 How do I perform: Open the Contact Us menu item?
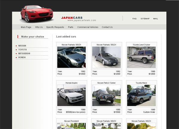click(107, 27)
